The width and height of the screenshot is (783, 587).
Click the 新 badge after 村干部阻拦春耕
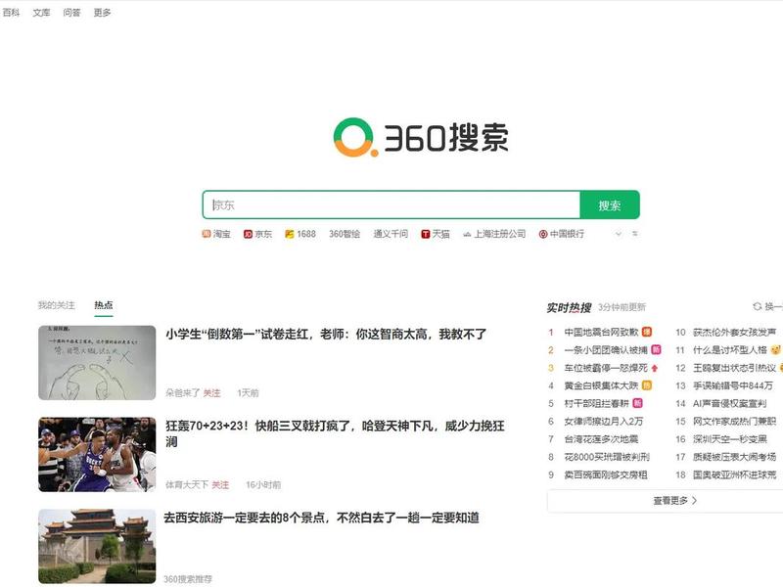(638, 403)
